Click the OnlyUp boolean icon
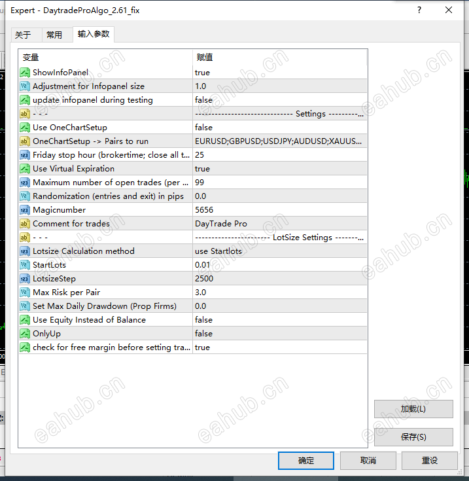Image resolution: width=469 pixels, height=481 pixels. [25, 334]
